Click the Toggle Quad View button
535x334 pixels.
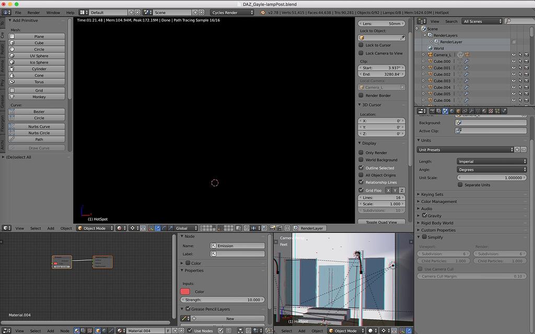(x=381, y=222)
